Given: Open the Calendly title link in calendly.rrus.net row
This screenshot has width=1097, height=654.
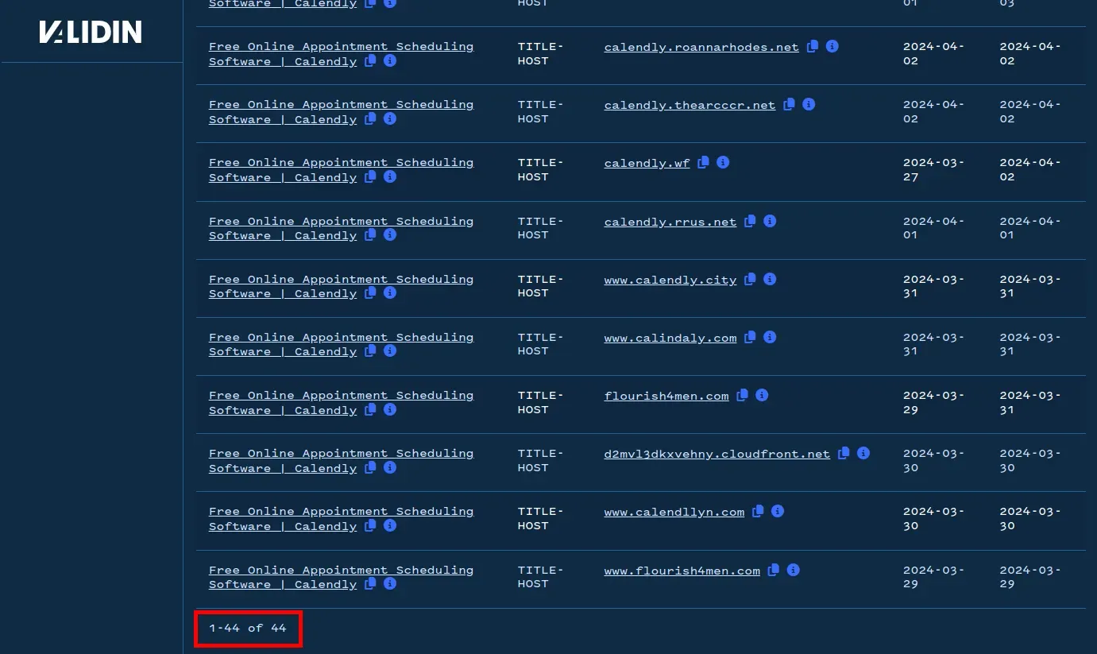Looking at the screenshot, I should [341, 228].
